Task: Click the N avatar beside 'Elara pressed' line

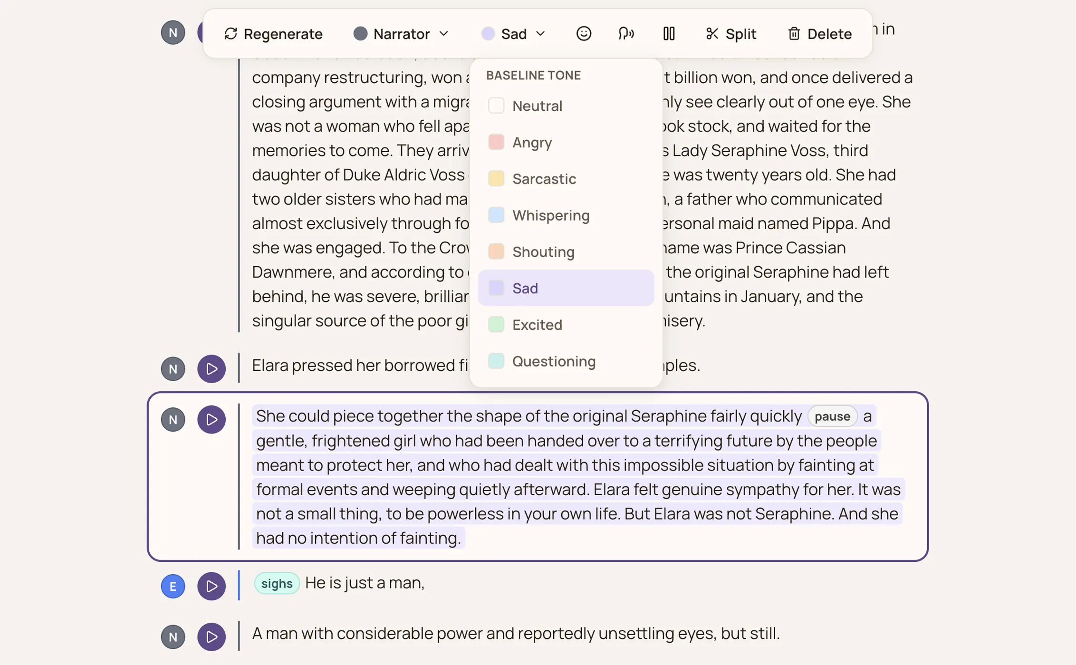Action: (x=173, y=369)
